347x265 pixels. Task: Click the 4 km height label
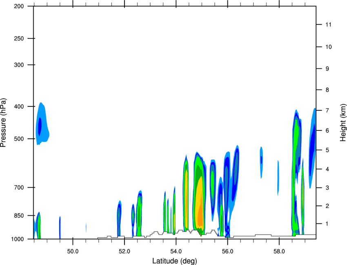point(327,169)
